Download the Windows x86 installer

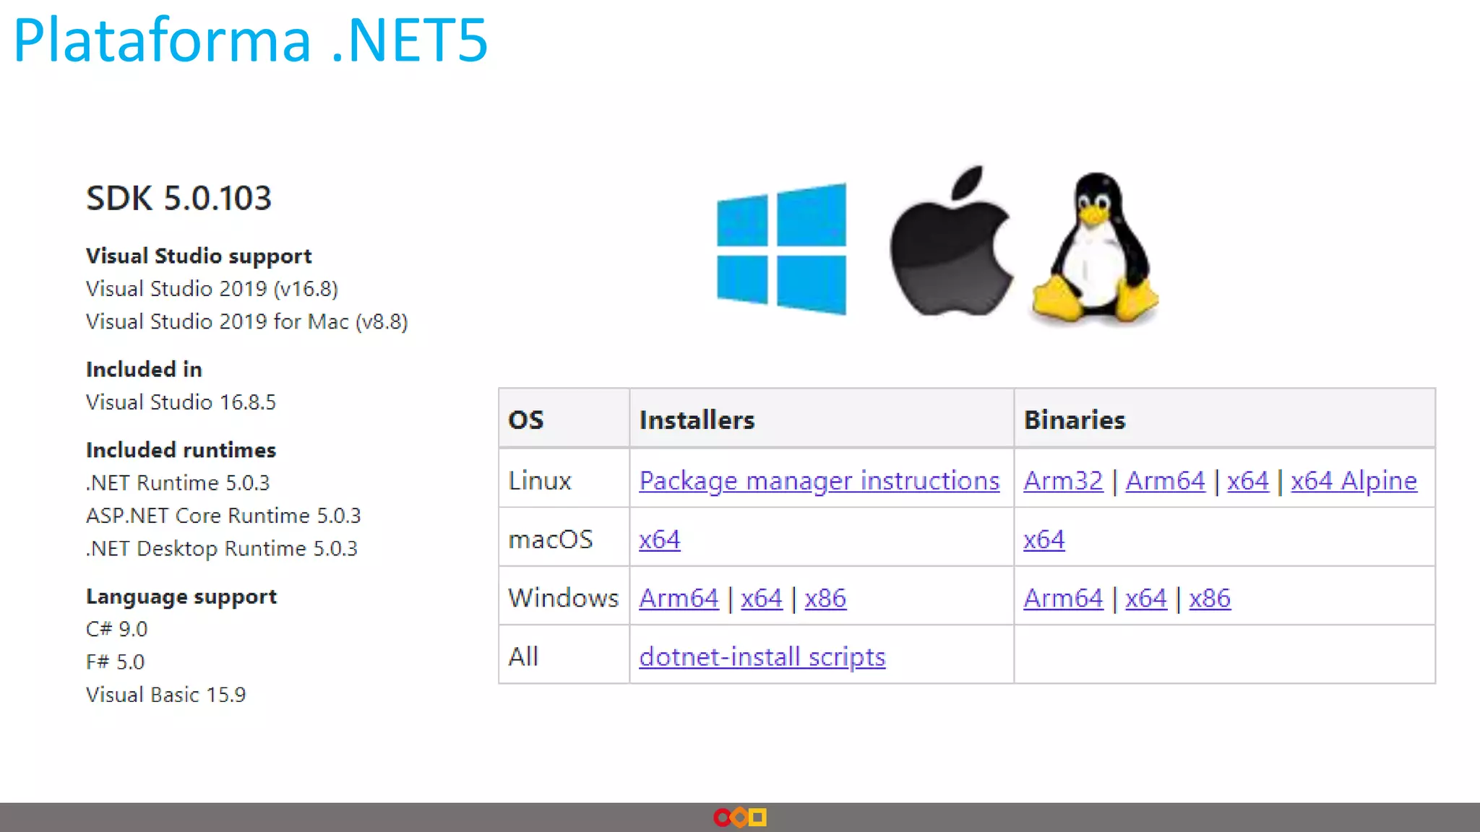[825, 598]
